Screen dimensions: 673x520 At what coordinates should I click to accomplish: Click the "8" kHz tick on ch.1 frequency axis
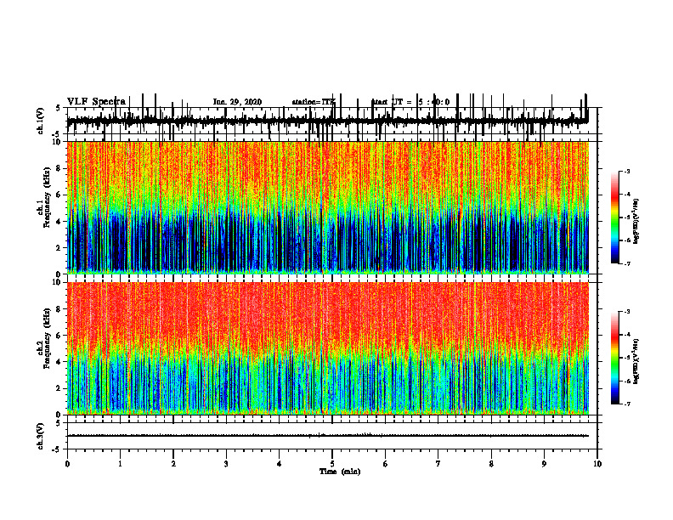[x=59, y=168]
